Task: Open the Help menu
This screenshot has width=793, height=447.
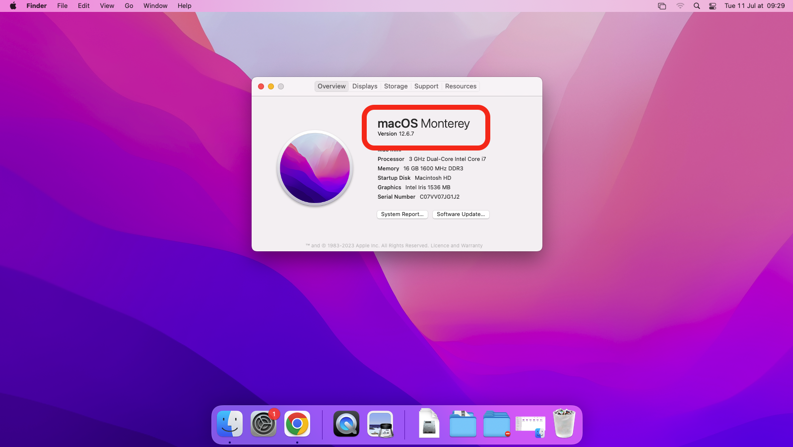Action: [185, 6]
